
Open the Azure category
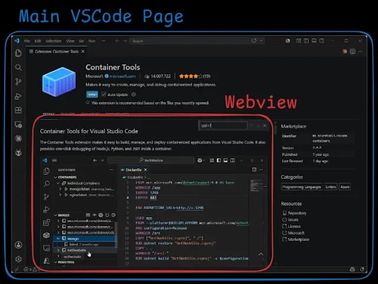click(345, 187)
